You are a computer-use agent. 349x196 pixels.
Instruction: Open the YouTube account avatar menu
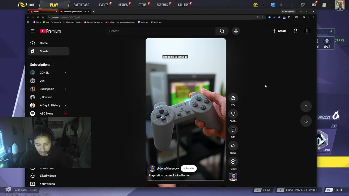point(307,31)
